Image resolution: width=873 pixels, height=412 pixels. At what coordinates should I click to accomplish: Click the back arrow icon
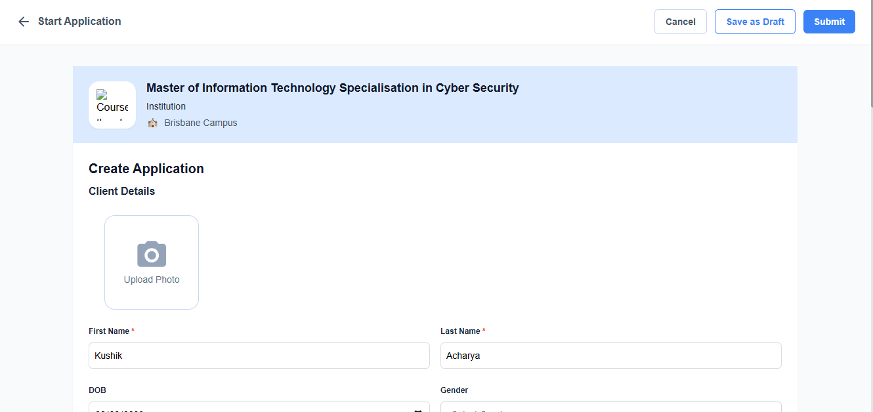pyautogui.click(x=24, y=22)
